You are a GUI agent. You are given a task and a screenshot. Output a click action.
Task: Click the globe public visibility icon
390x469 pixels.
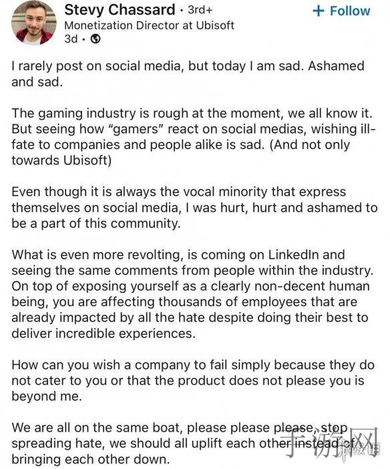(95, 39)
